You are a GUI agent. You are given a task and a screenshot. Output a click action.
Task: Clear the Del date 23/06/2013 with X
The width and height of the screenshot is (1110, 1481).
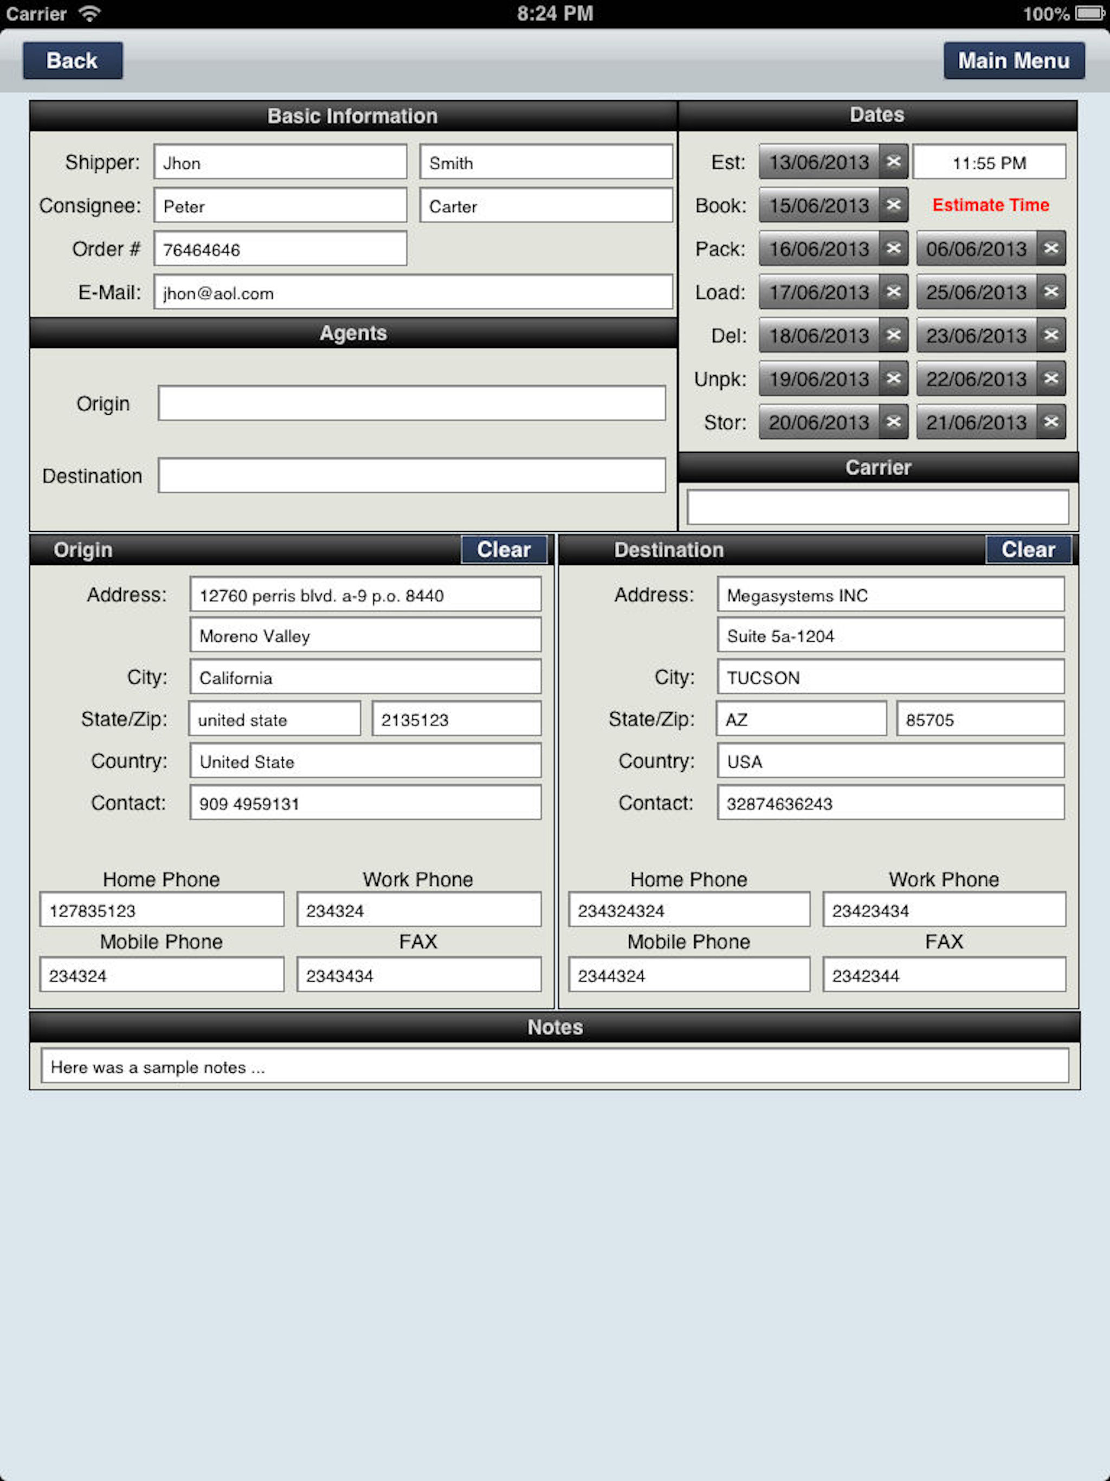(x=1051, y=335)
